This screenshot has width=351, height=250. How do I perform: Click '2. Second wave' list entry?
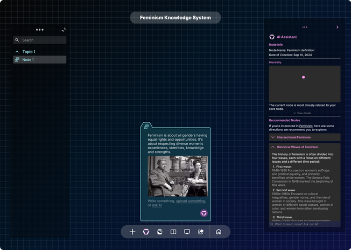point(284,190)
